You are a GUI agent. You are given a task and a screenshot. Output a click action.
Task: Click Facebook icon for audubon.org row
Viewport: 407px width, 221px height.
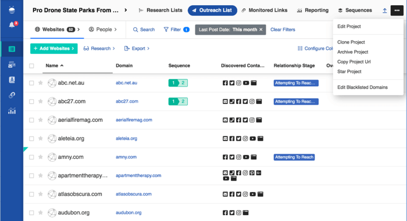click(x=225, y=213)
